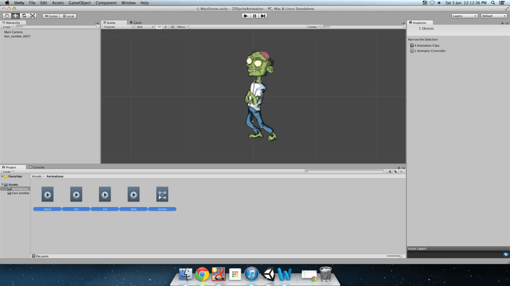Click Search by Label tag icon
Image resolution: width=510 pixels, height=286 pixels.
pos(395,172)
